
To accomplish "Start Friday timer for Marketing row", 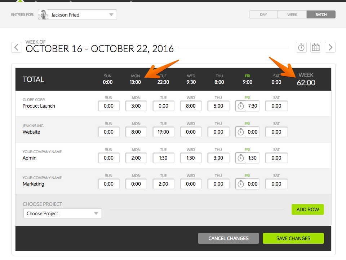I will click(241, 184).
